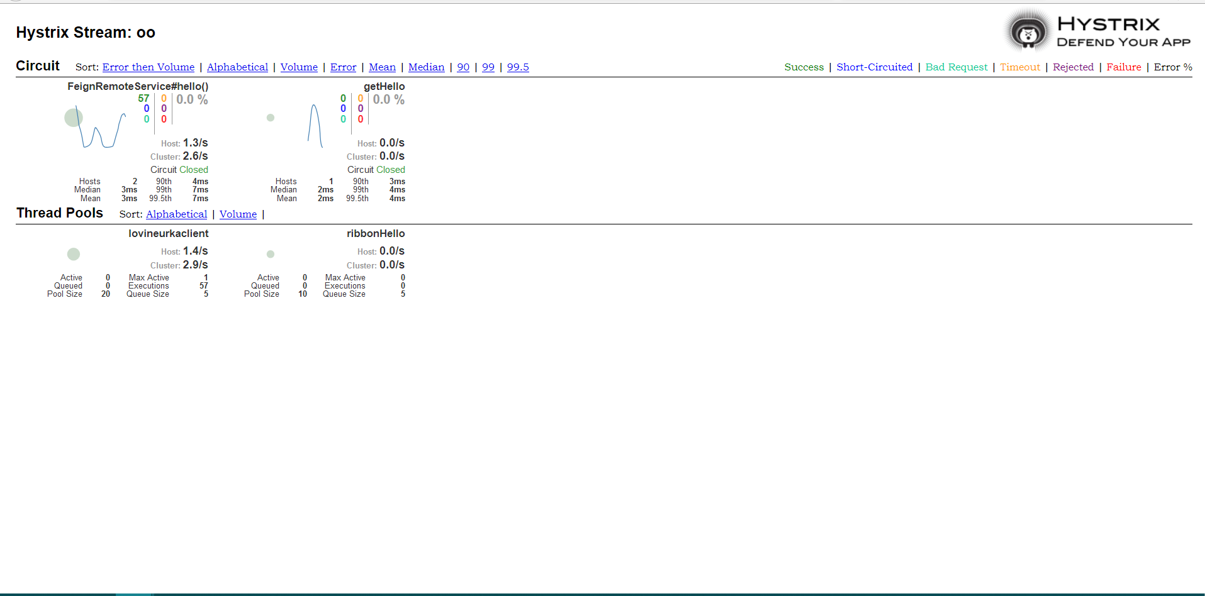Click the Hystrix hedgehog logo
Screen dimensions: 1205x596
pos(1028,31)
